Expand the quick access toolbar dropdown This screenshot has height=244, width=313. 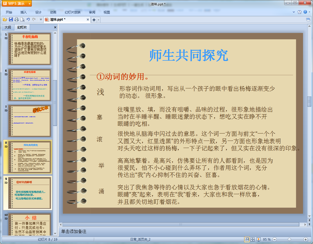41,20
